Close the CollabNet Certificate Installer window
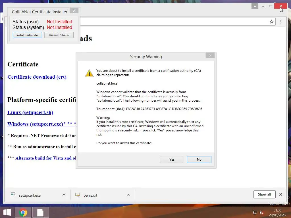Screen dimensions: 291x218 [x=74, y=11]
